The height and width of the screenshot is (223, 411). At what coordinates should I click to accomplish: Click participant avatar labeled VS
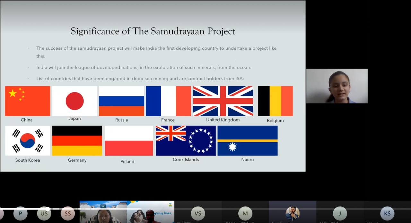pyautogui.click(x=198, y=213)
